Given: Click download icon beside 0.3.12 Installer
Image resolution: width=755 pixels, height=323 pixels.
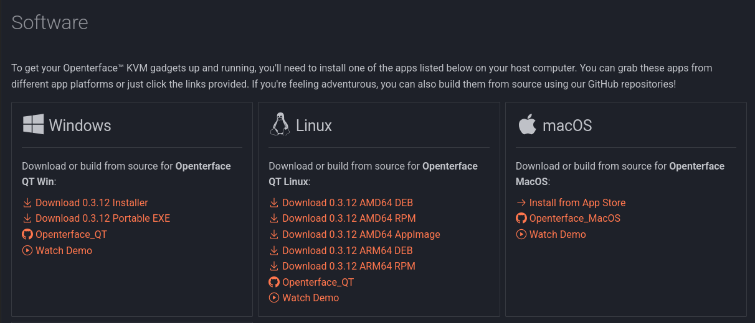Looking at the screenshot, I should click(27, 202).
